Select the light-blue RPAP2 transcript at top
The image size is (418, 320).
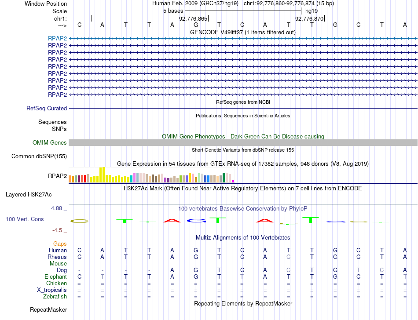click(x=57, y=39)
